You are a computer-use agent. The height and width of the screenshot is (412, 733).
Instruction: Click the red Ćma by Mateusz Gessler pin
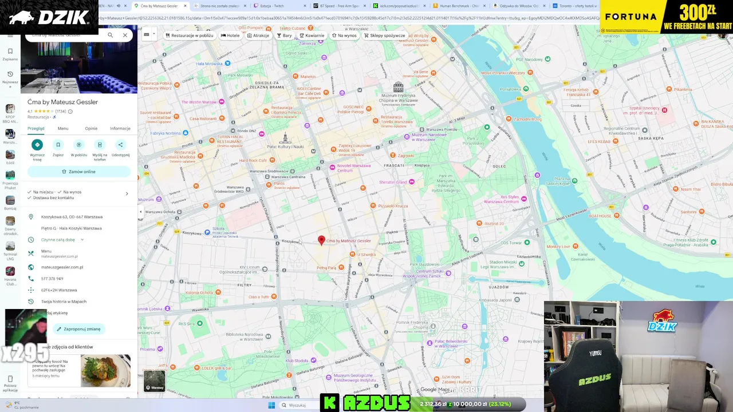click(x=321, y=241)
